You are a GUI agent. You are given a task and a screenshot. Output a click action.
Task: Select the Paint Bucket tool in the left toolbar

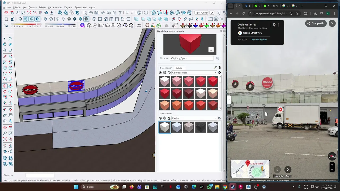click(5, 44)
